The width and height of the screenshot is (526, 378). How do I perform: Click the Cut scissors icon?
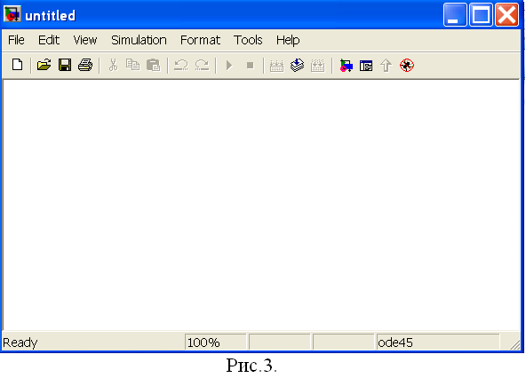tap(114, 65)
